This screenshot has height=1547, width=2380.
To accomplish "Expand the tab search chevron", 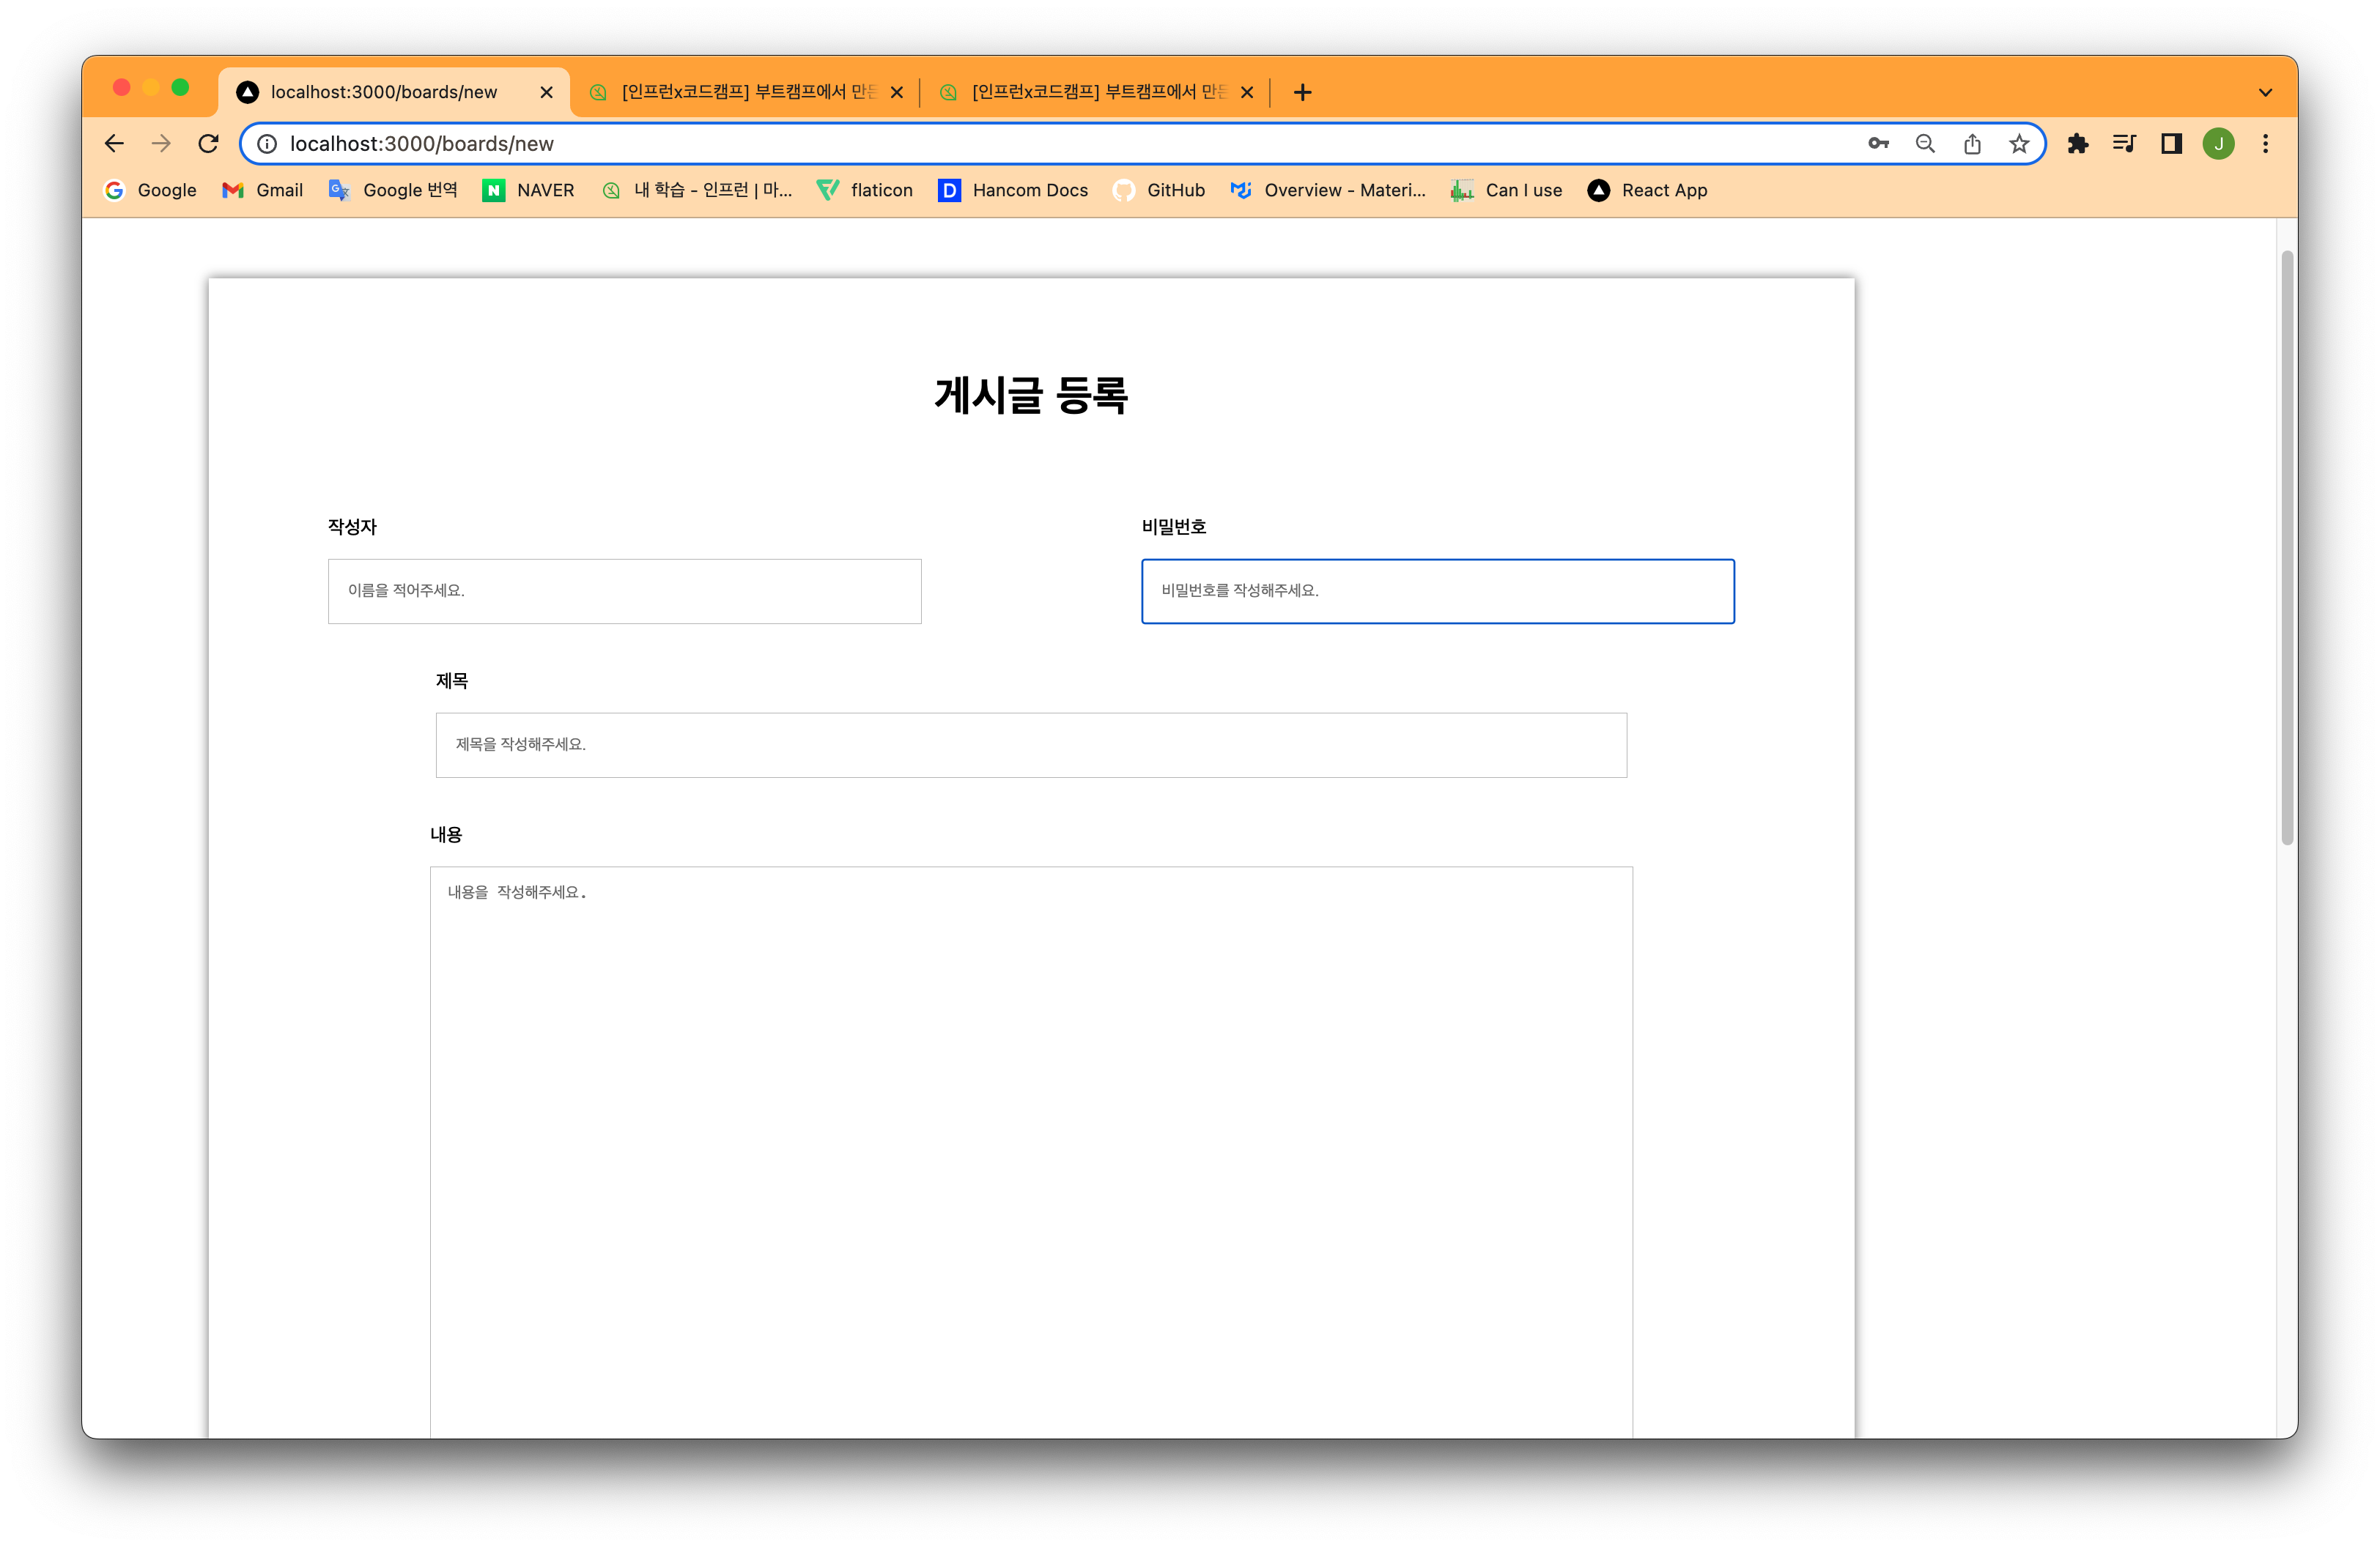I will coord(2265,92).
